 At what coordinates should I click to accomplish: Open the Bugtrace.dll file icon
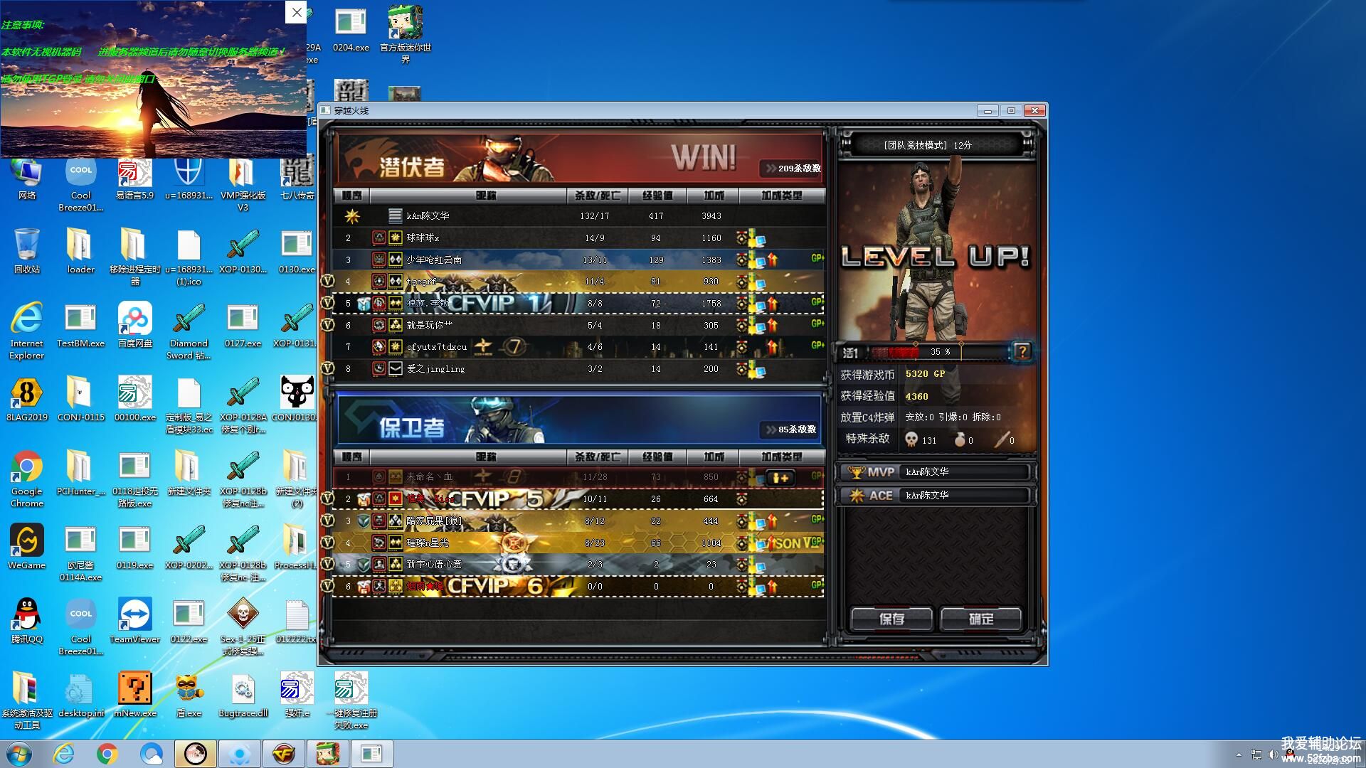point(243,695)
